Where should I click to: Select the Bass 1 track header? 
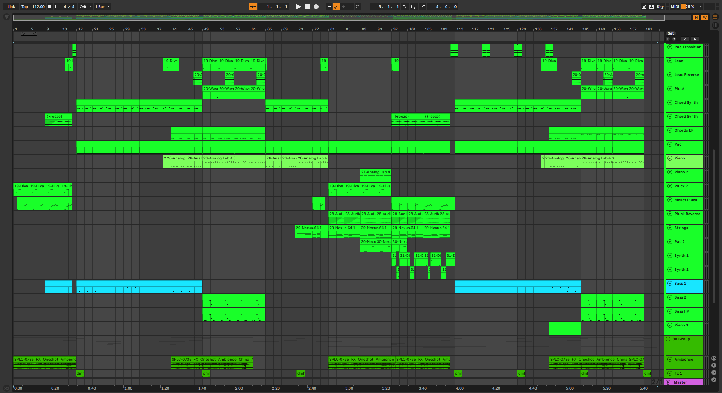click(684, 287)
